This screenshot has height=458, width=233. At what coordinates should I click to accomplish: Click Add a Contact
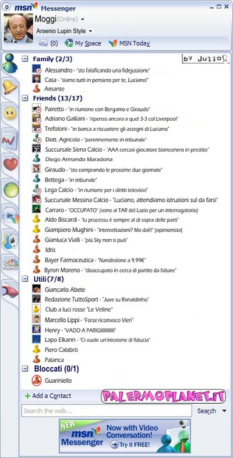[x=52, y=396]
